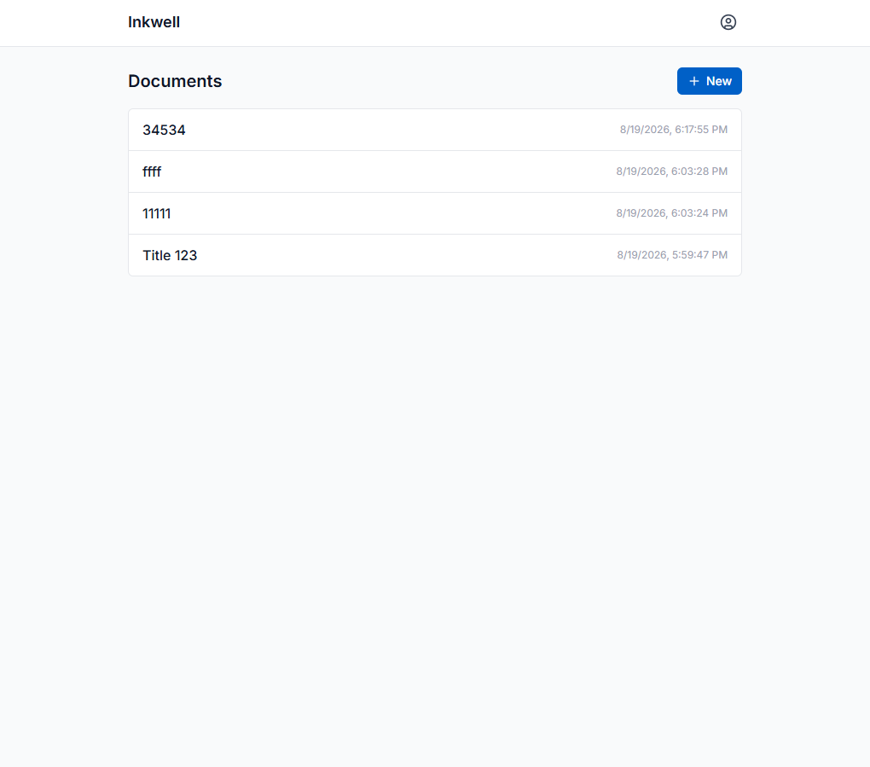Viewport: 870px width, 767px height.
Task: Select the middle of the ffff row
Action: (x=435, y=171)
